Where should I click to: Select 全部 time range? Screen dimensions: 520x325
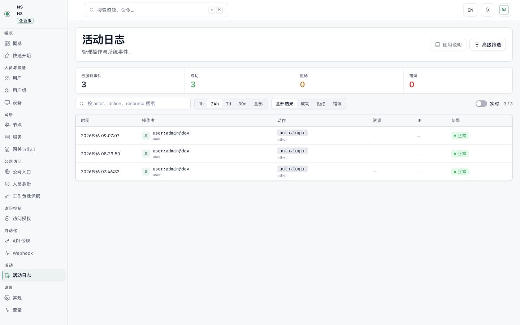coord(258,104)
